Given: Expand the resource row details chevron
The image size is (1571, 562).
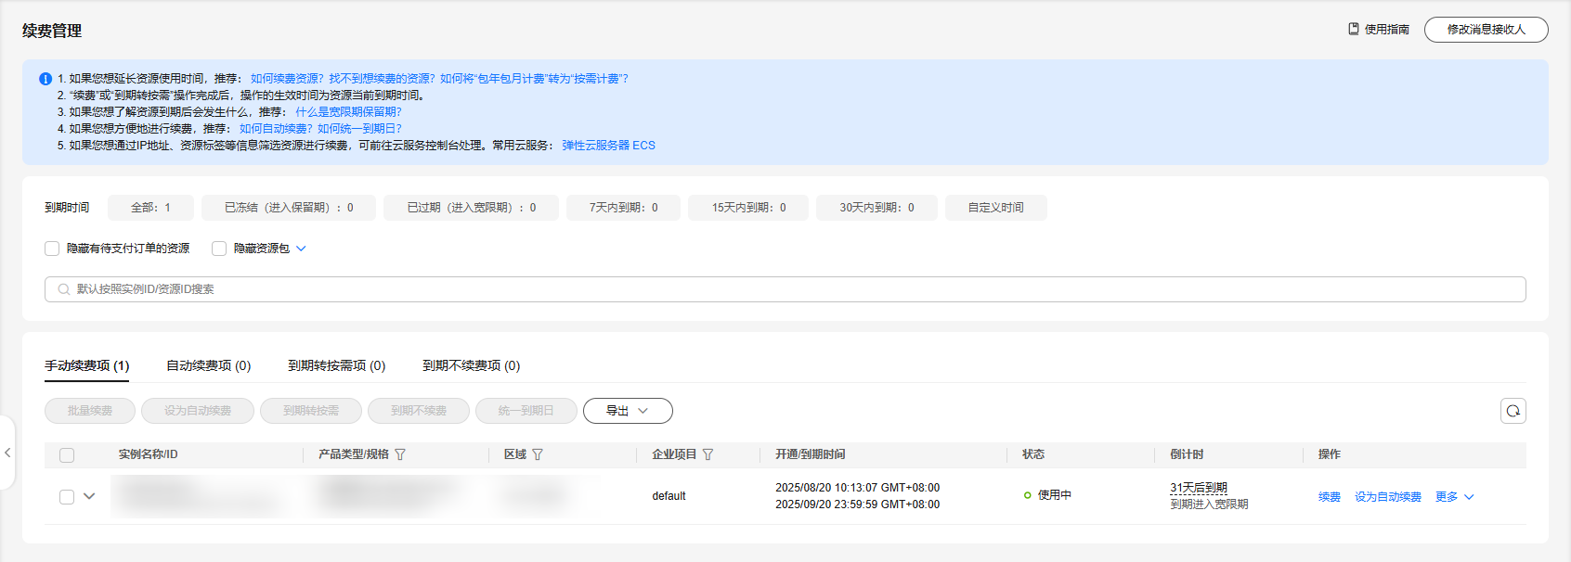Looking at the screenshot, I should pyautogui.click(x=89, y=496).
